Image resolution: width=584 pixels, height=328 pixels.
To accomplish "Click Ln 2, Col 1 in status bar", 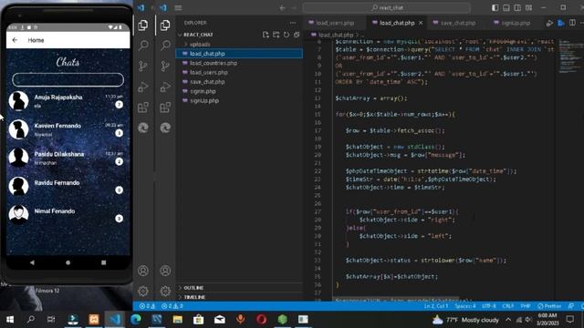I will click(x=436, y=306).
